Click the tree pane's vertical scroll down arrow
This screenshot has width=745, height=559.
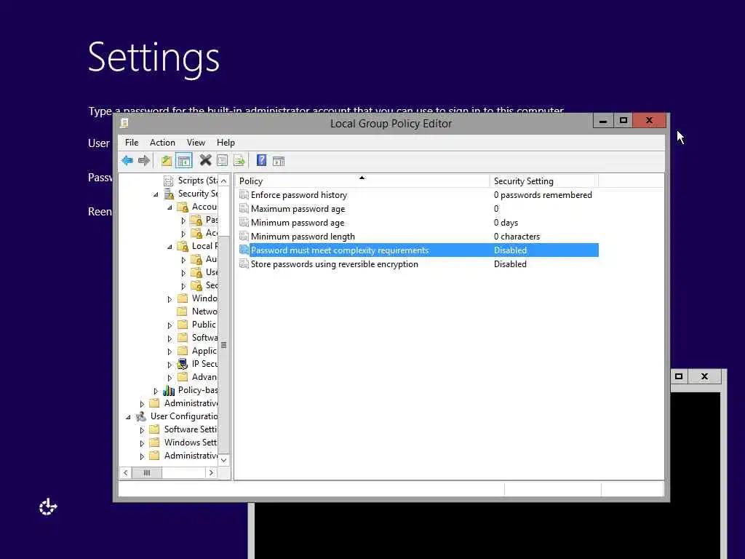pos(223,460)
